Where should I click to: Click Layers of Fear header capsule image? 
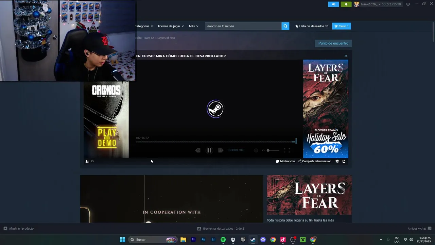click(x=309, y=195)
